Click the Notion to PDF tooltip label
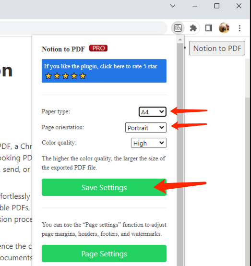 tap(217, 48)
